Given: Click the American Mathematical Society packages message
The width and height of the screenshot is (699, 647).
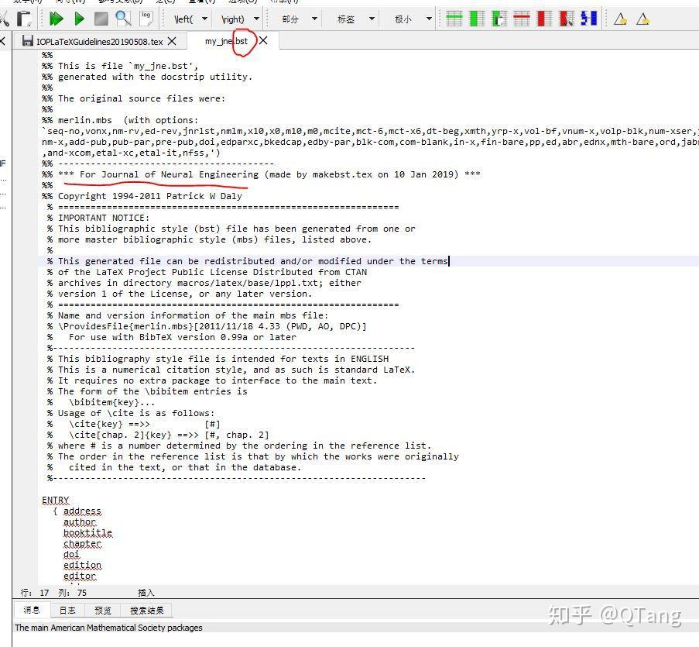Looking at the screenshot, I should coord(108,628).
